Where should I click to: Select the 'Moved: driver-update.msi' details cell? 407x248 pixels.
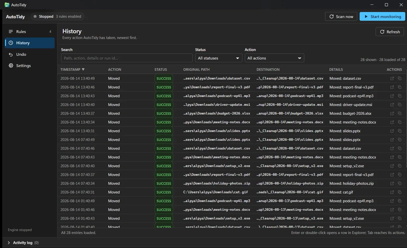click(x=351, y=105)
